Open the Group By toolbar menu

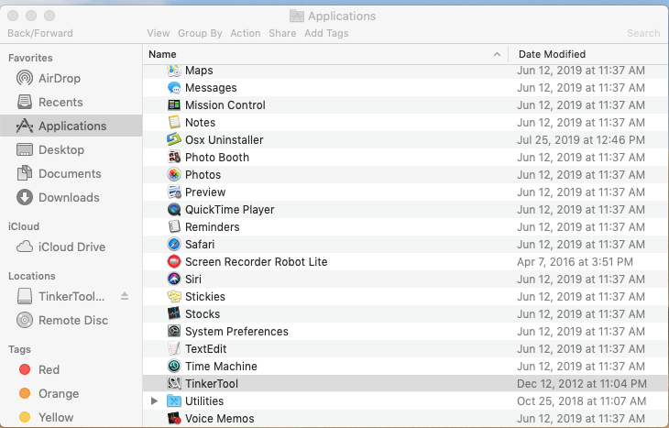click(x=200, y=33)
